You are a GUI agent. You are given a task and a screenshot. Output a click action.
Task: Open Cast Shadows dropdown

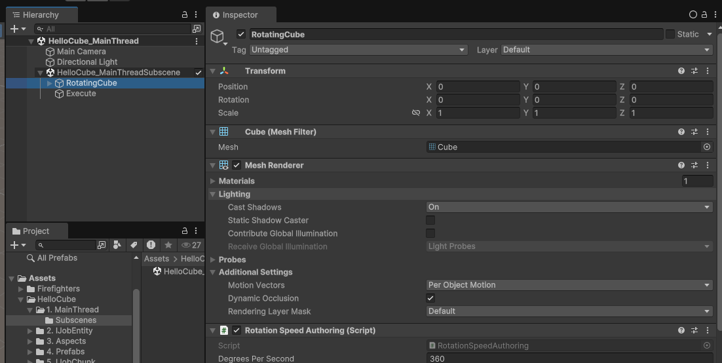569,207
